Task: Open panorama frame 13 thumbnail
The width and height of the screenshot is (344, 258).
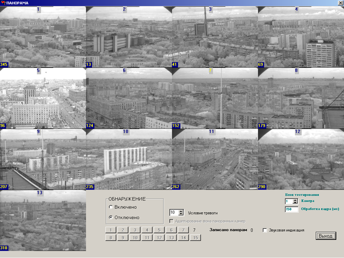Action: coord(43,221)
